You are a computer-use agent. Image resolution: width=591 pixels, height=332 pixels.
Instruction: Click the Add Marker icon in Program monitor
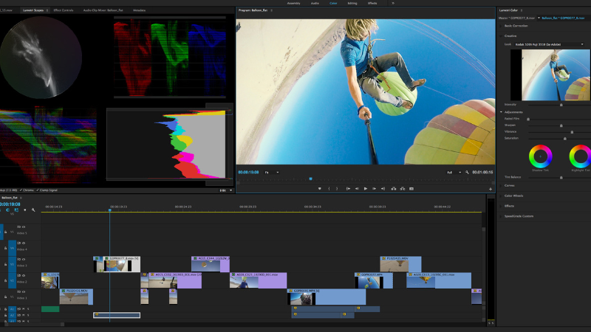(x=319, y=189)
